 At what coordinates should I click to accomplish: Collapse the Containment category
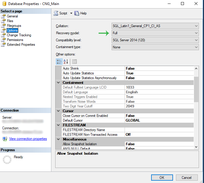pyautogui.click(x=58, y=83)
